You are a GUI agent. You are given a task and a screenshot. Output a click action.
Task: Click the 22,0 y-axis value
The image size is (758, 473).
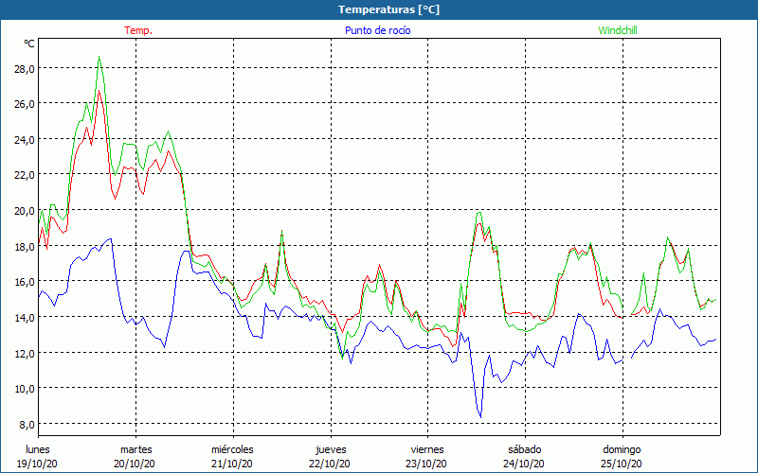pyautogui.click(x=25, y=175)
